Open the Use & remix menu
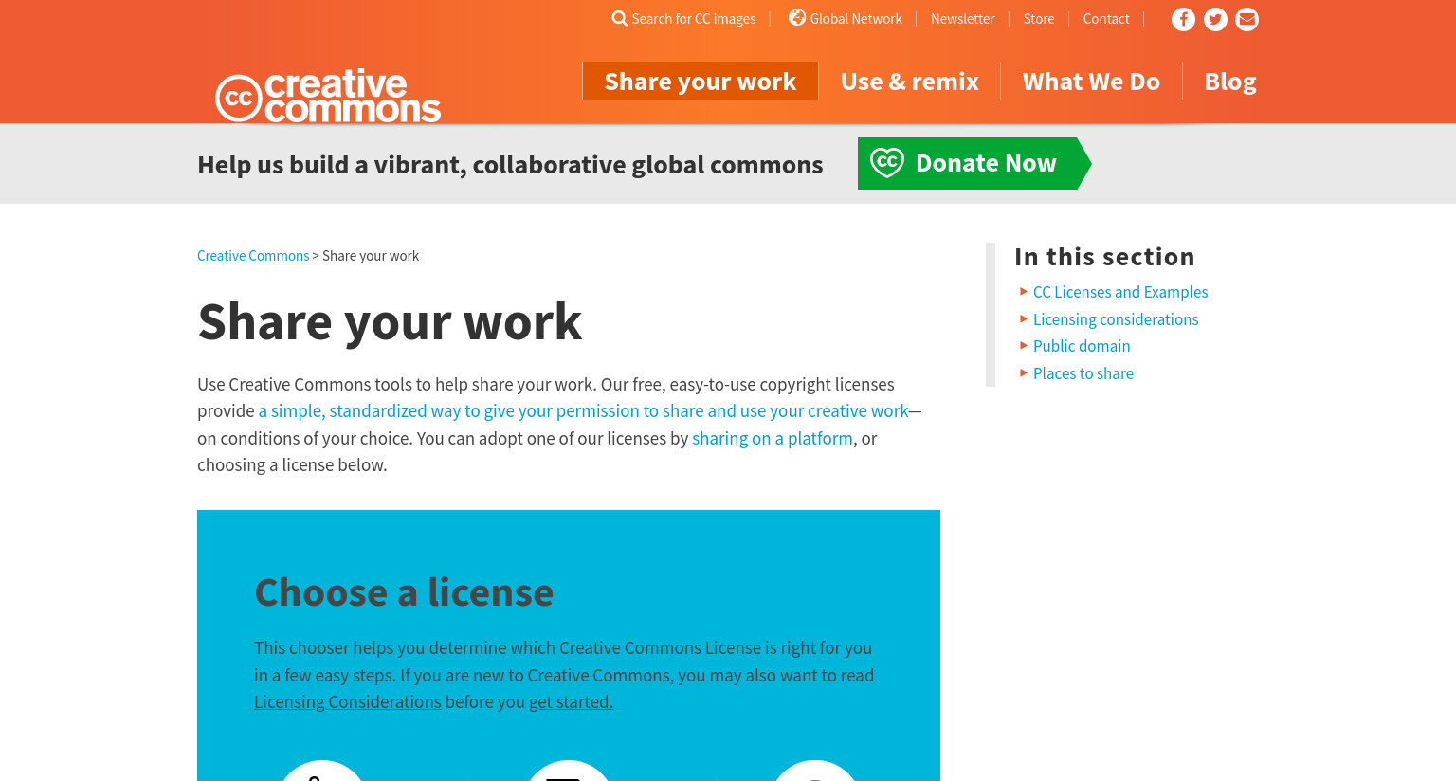 pyautogui.click(x=910, y=82)
